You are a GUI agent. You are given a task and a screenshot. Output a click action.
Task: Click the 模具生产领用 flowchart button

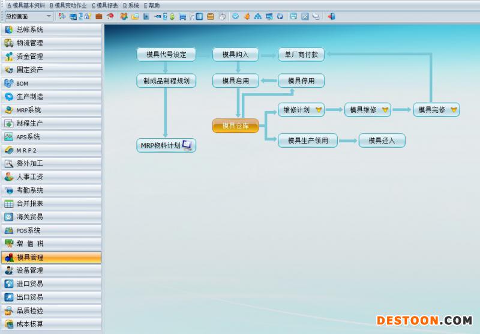308,141
